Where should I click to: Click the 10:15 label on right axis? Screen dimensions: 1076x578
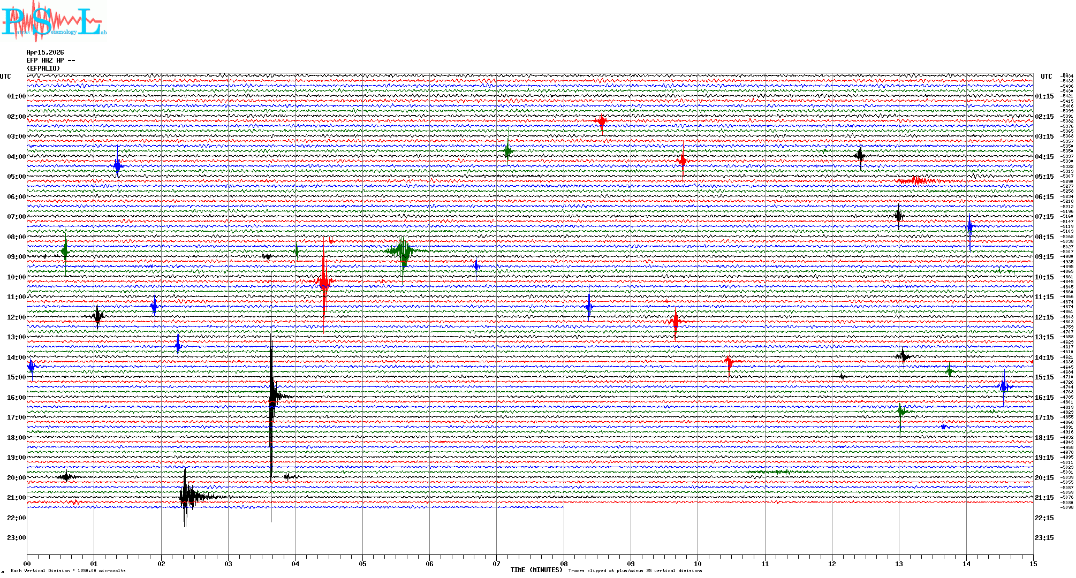point(1044,277)
